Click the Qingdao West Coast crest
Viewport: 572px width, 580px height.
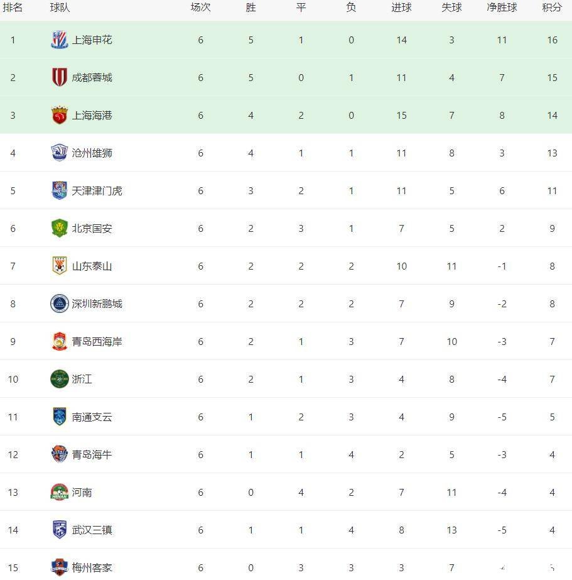(59, 342)
